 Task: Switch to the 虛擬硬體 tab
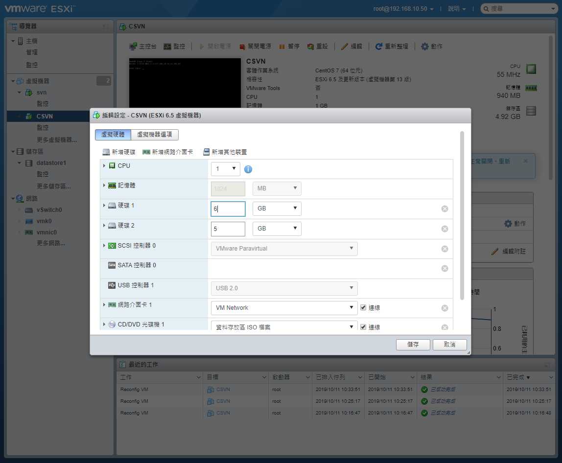113,135
